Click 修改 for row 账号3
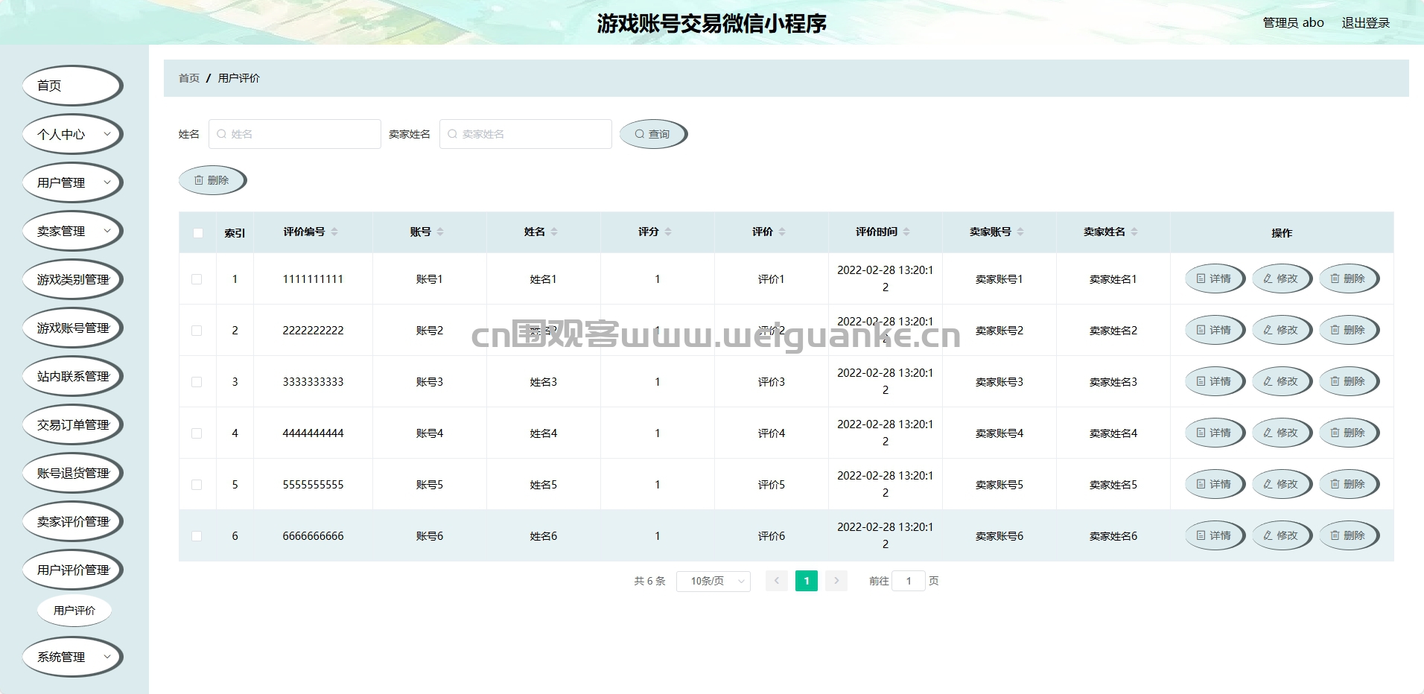The height and width of the screenshot is (694, 1424). point(1282,381)
